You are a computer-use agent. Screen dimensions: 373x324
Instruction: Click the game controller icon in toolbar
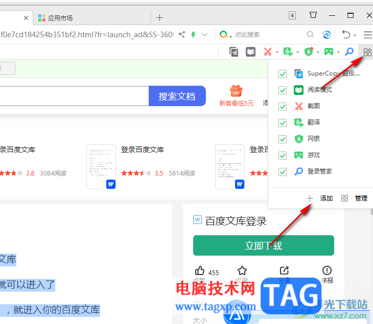coord(329,52)
